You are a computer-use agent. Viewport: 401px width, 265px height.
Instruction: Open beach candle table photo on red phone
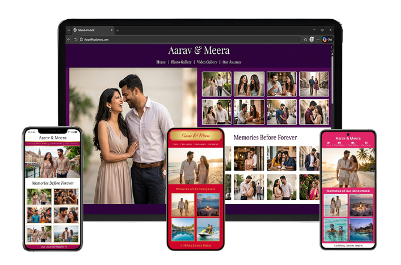click(x=208, y=205)
